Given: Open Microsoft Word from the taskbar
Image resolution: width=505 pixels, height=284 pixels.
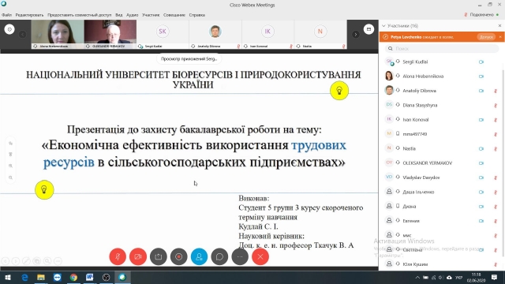Looking at the screenshot, I should 89,277.
